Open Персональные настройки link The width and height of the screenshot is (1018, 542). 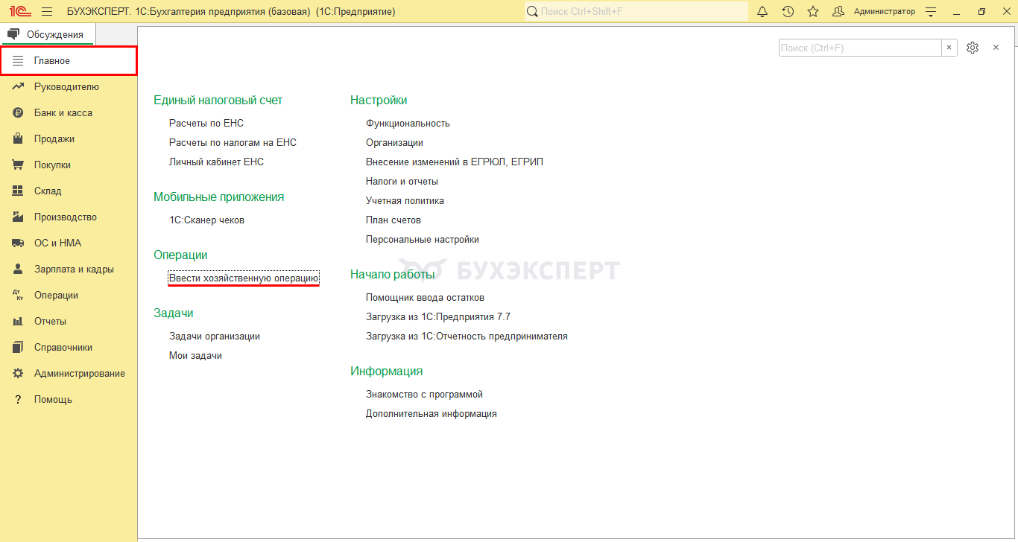(x=423, y=240)
